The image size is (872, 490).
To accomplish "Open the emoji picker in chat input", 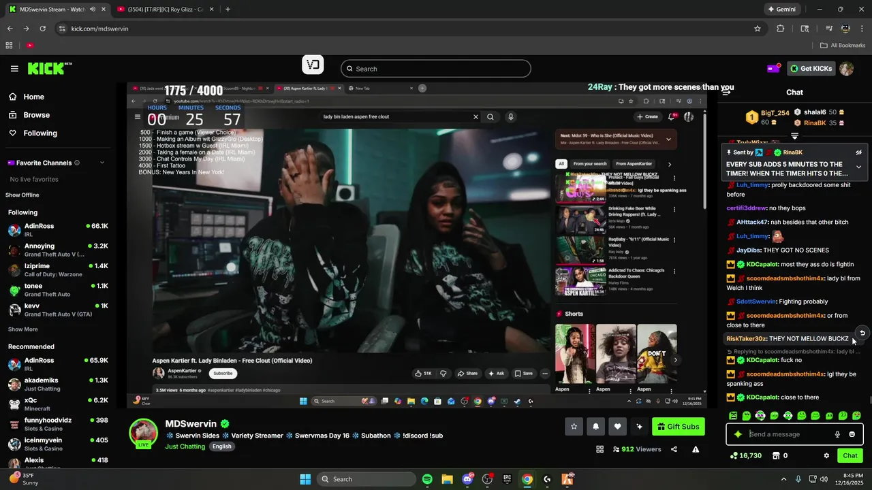I will coord(852,434).
